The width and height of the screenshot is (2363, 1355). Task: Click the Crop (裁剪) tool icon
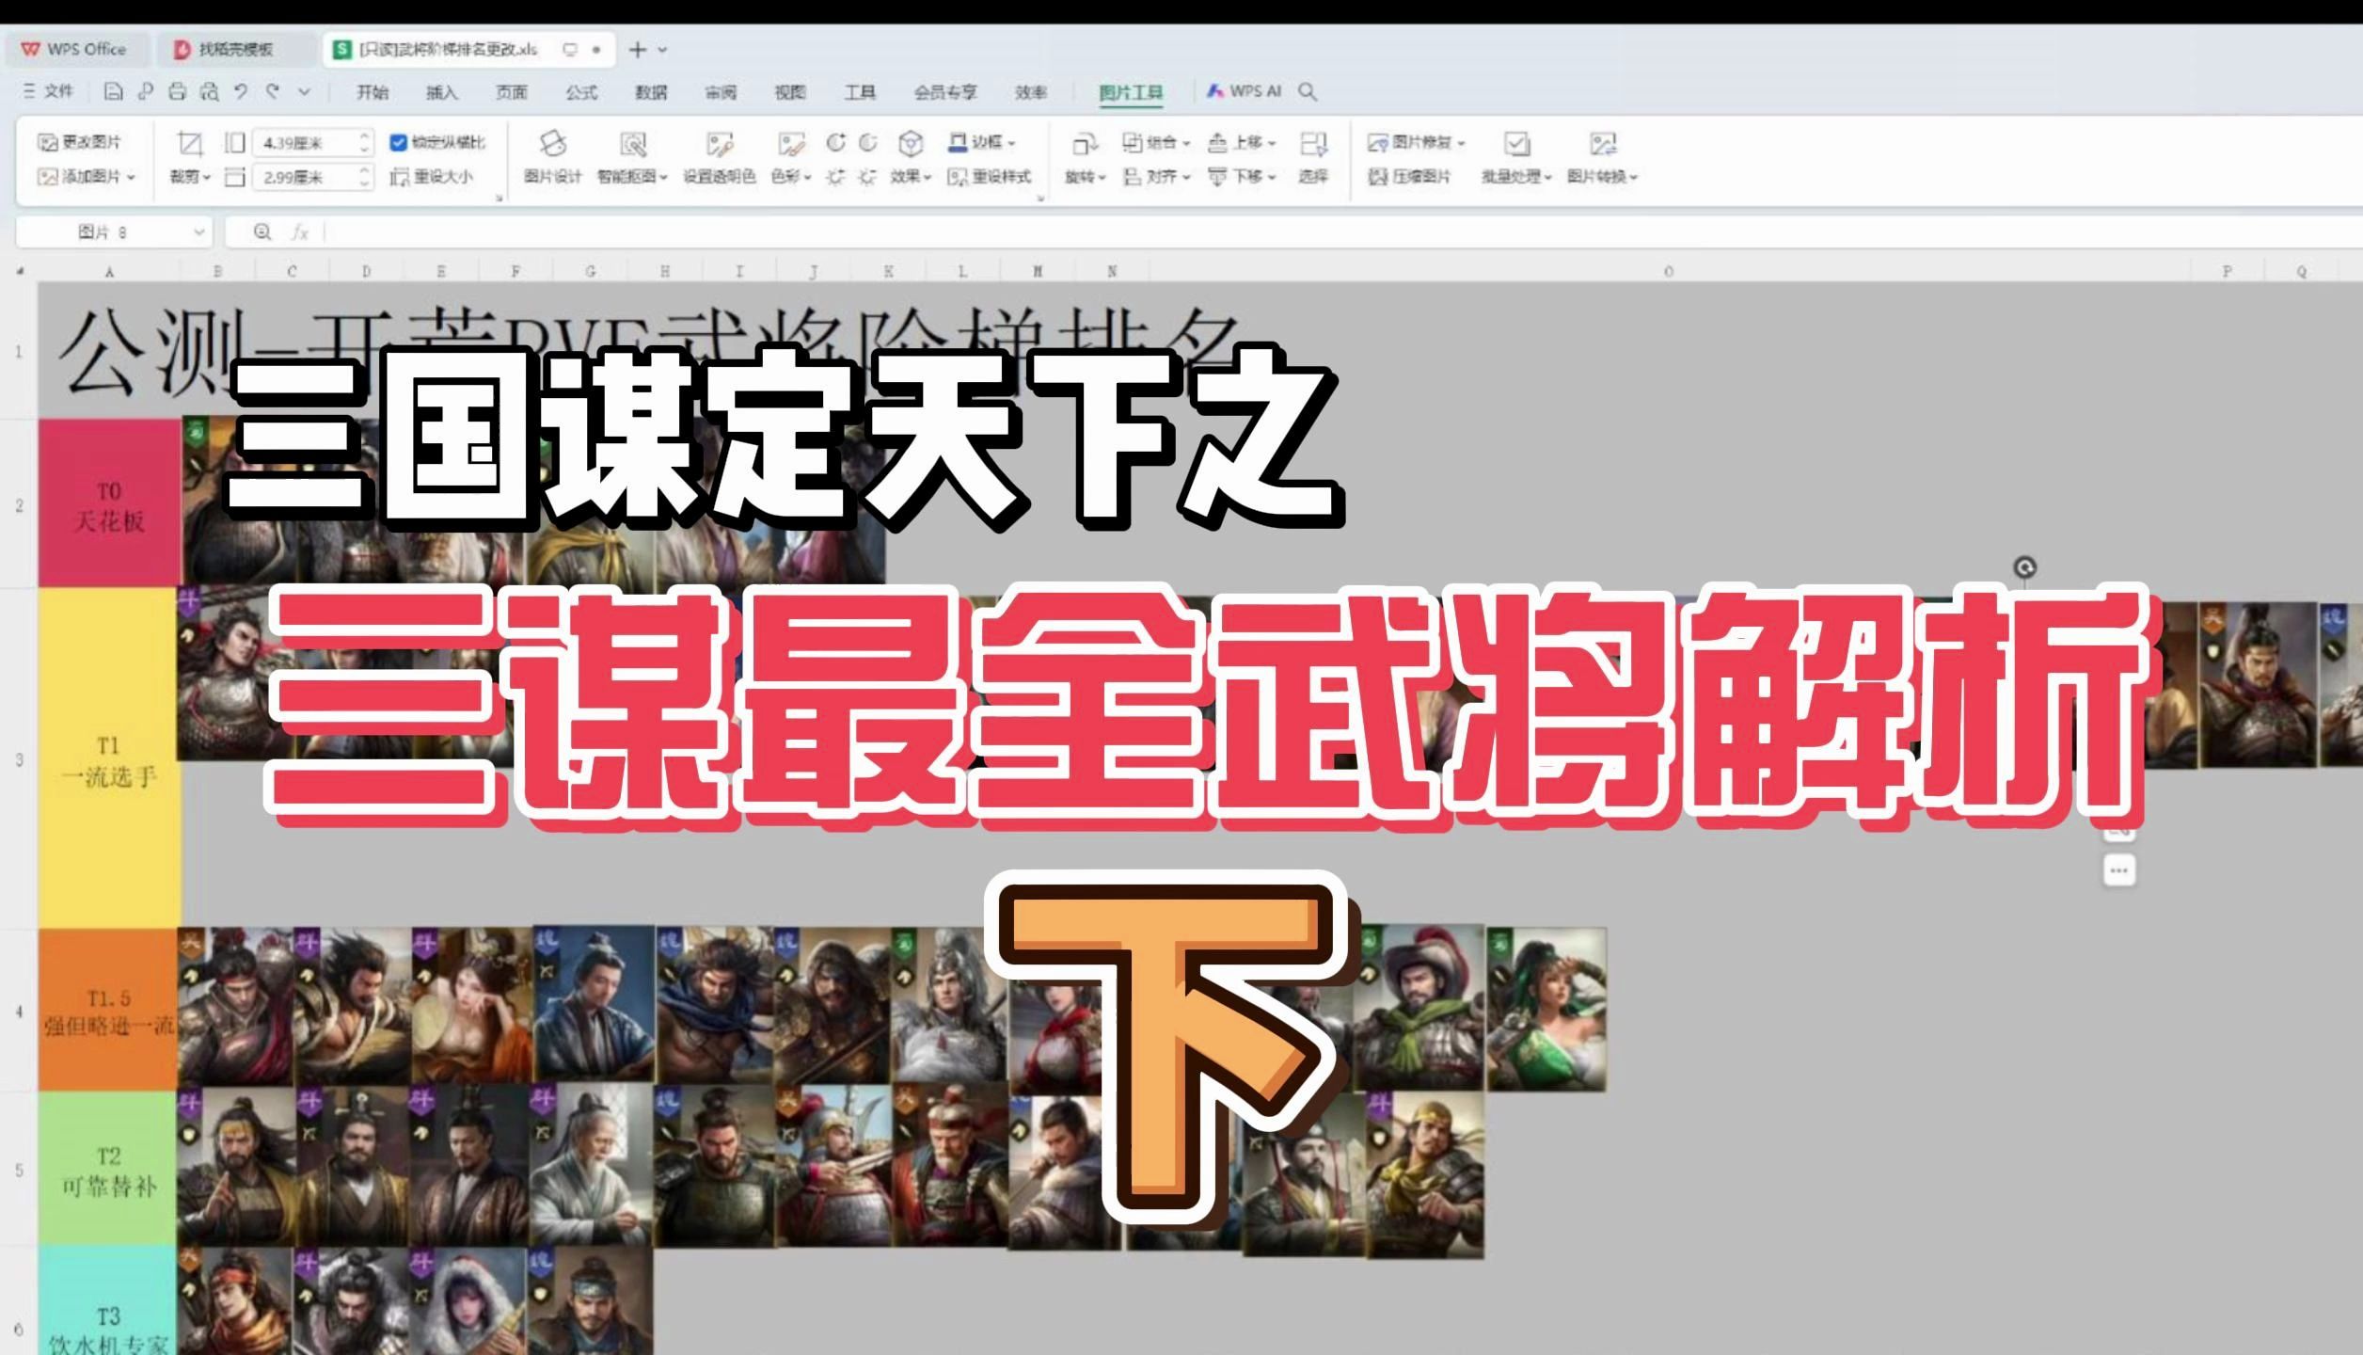(189, 143)
